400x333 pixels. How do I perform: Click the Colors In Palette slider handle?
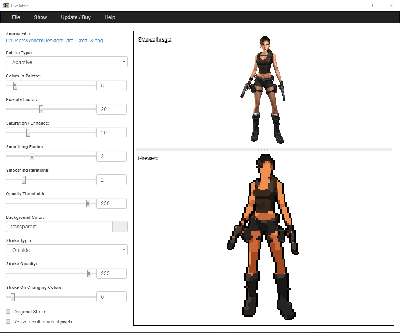pyautogui.click(x=15, y=85)
